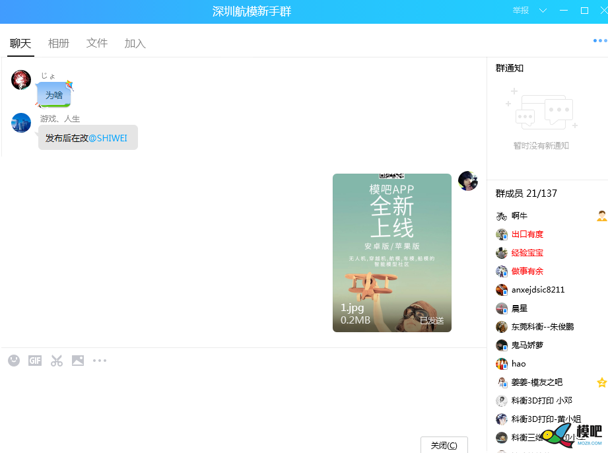Click the avatar icon of 科衡3D打印-黄小姐
Viewport: 608px width, 453px height.
click(502, 419)
